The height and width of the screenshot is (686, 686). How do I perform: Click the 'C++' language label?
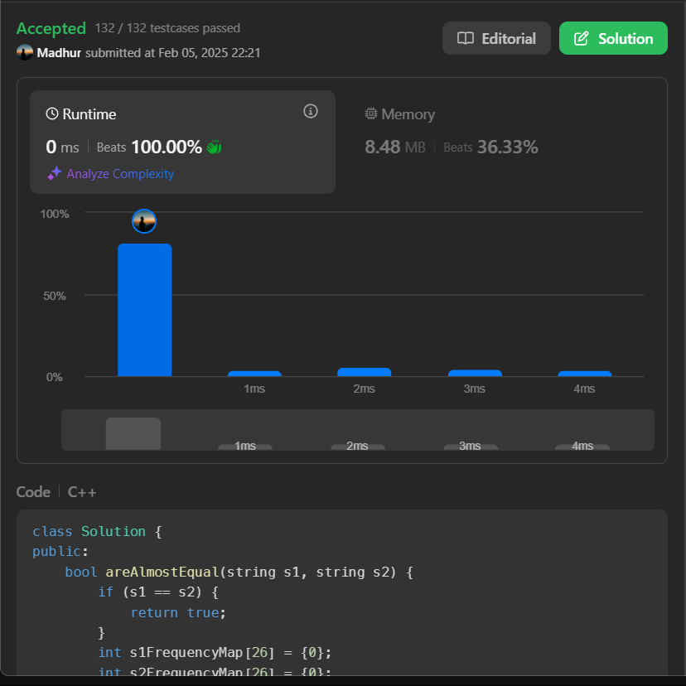point(82,492)
